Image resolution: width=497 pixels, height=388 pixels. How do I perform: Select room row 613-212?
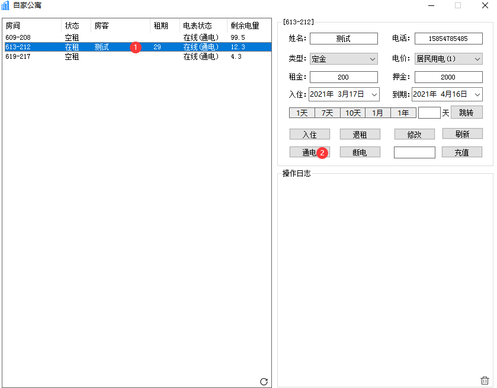click(x=138, y=47)
